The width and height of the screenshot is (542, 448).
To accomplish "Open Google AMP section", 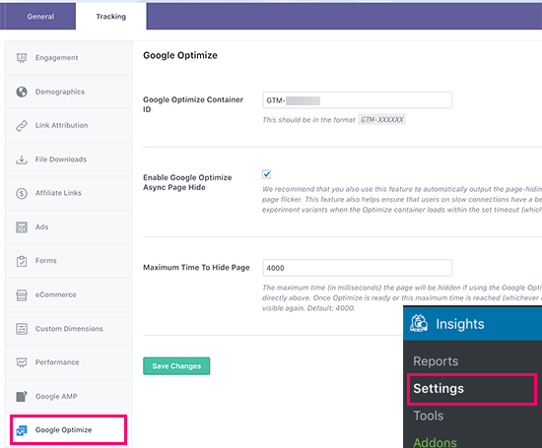I will tap(68, 396).
